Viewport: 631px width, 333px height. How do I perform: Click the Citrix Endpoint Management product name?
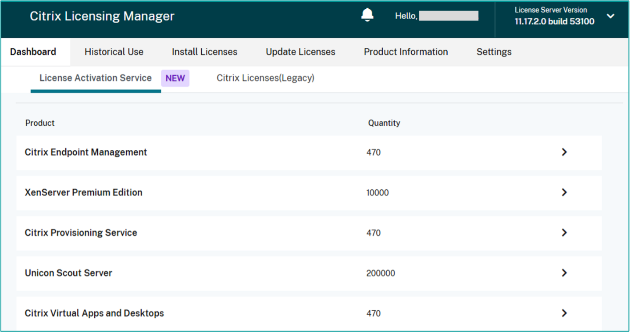86,152
